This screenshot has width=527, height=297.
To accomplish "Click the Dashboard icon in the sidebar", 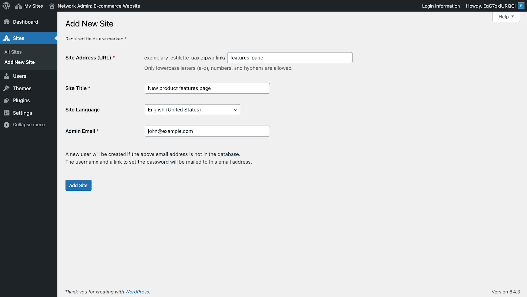I will [7, 22].
